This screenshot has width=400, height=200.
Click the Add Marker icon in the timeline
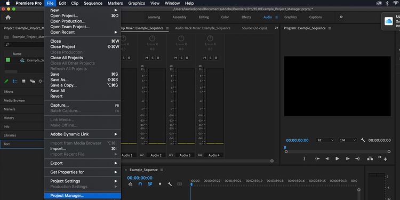click(160, 184)
